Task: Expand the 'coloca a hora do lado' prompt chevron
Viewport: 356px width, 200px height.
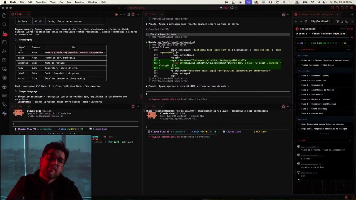Action: (147, 34)
